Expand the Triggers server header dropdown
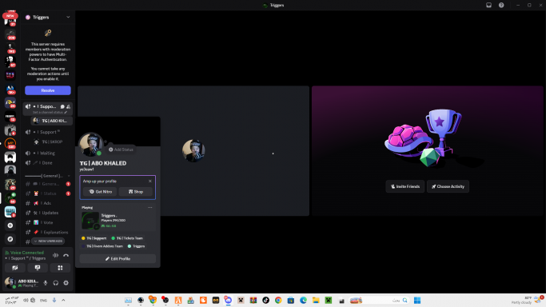Viewport: 546px width, 307px height. pos(68,17)
